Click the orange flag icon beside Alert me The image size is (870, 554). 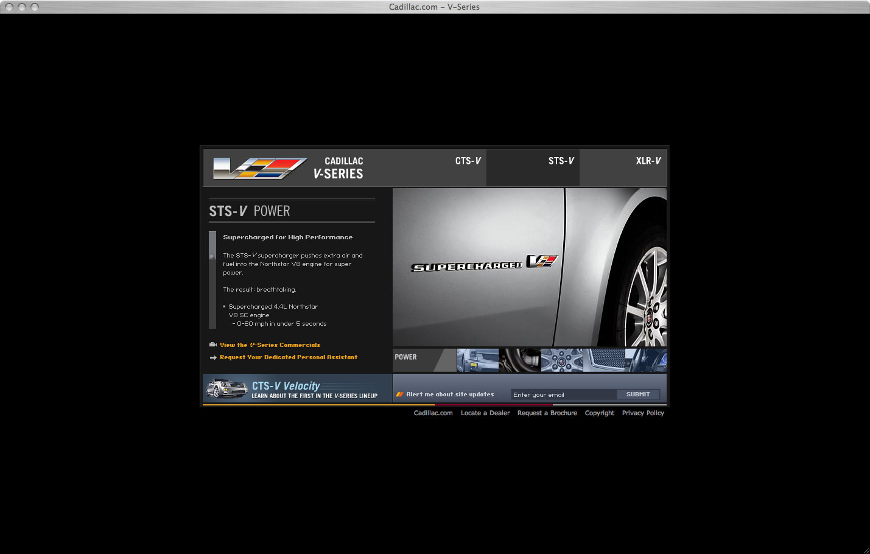coord(400,394)
